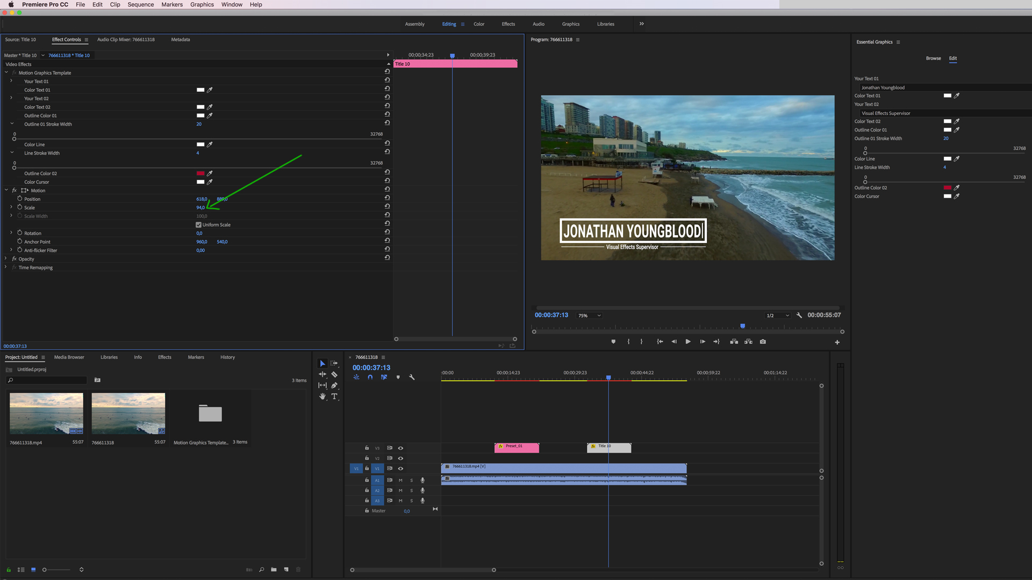
Task: Click the Export Frame camera icon
Action: pos(763,342)
